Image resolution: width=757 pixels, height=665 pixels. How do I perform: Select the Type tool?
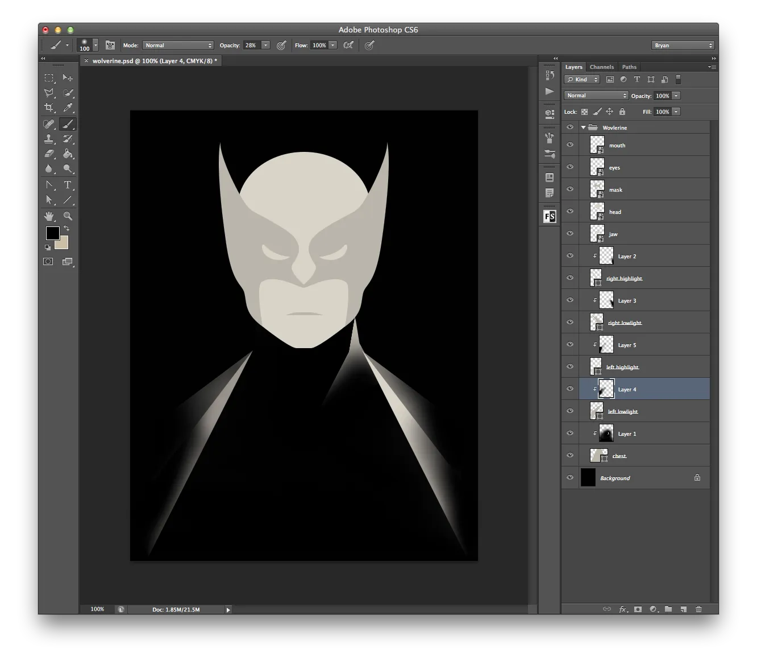coord(68,185)
